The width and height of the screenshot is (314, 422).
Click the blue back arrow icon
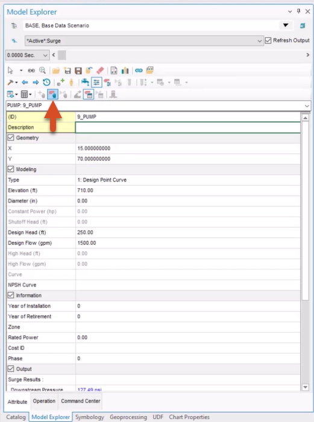(x=25, y=83)
